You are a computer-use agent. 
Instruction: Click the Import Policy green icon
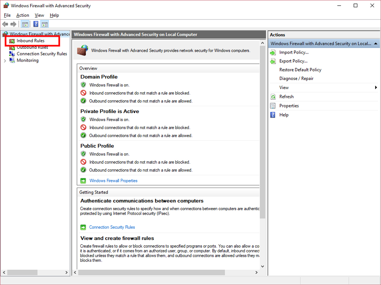273,53
